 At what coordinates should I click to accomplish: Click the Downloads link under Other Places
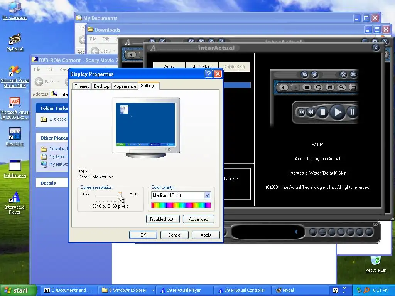coord(58,149)
